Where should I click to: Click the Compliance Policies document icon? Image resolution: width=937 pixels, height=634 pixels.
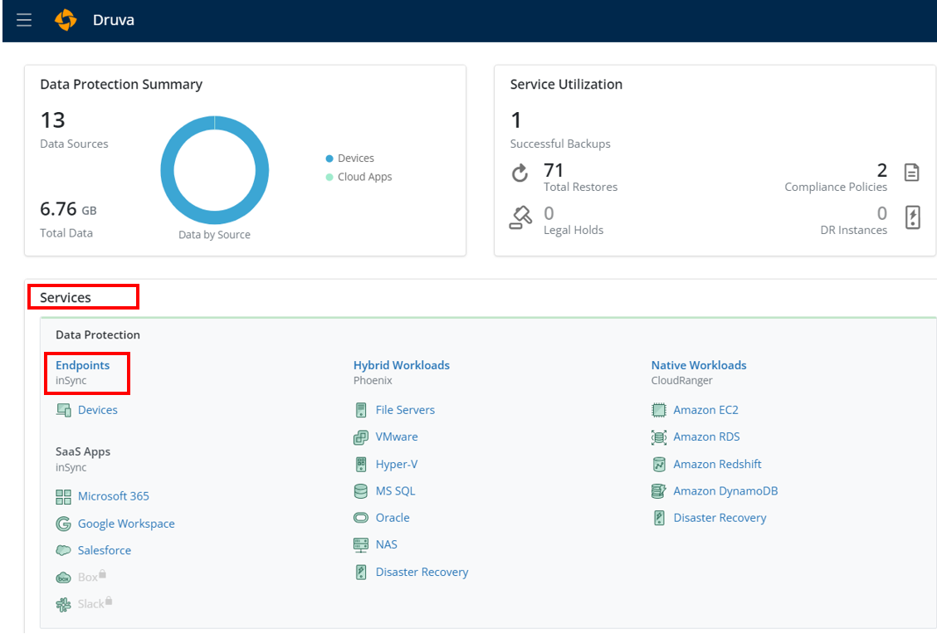911,173
